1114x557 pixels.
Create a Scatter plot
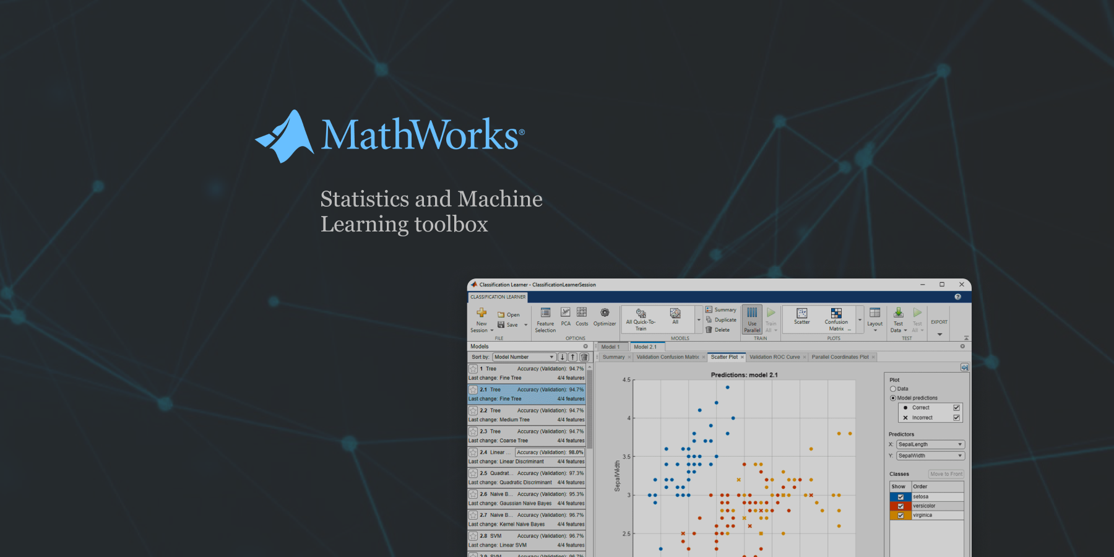pyautogui.click(x=802, y=316)
